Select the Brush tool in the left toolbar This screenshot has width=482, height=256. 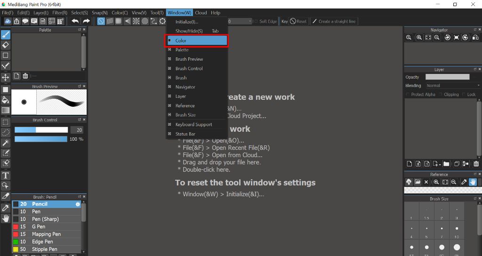point(6,34)
